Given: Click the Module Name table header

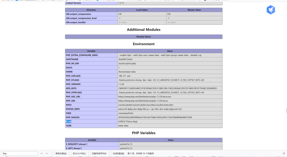Looking at the screenshot, I should click(x=144, y=37).
